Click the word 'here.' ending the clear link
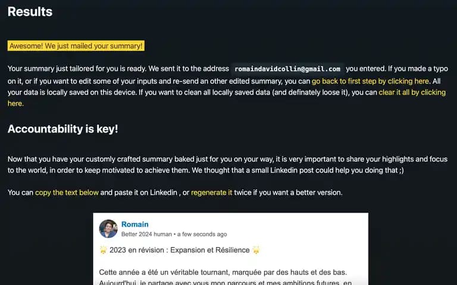 15,103
